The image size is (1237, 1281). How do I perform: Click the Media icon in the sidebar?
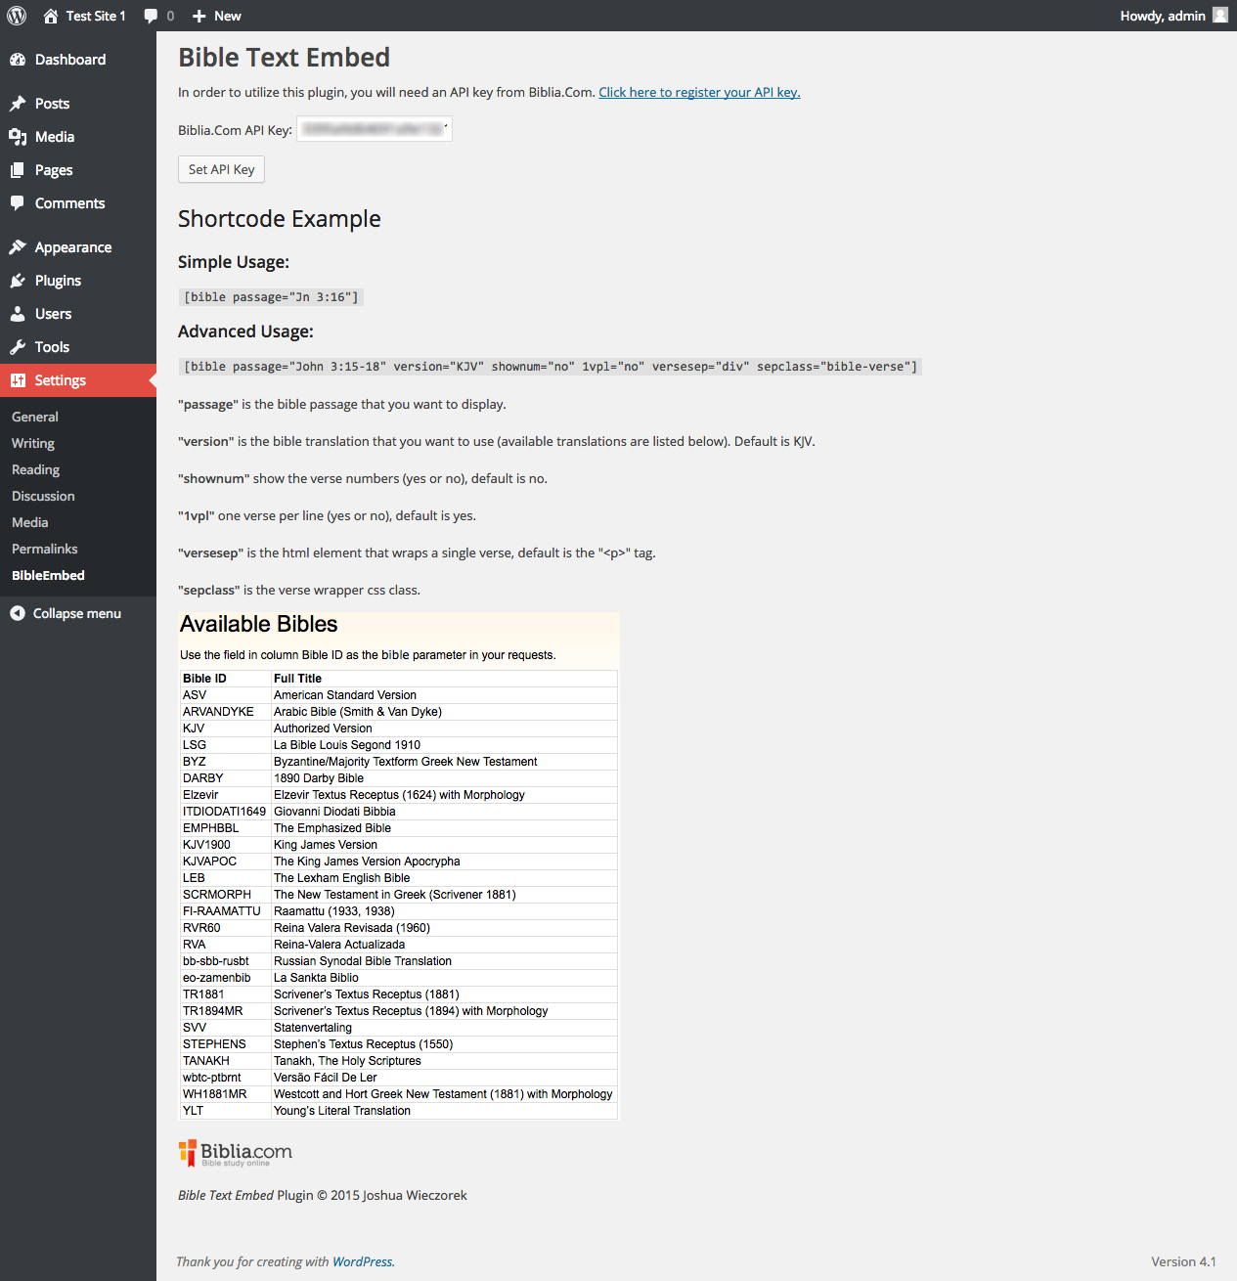[18, 137]
